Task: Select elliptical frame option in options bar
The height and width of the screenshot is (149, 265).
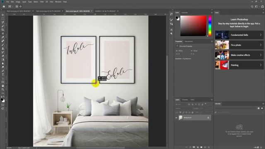Action: point(20,7)
